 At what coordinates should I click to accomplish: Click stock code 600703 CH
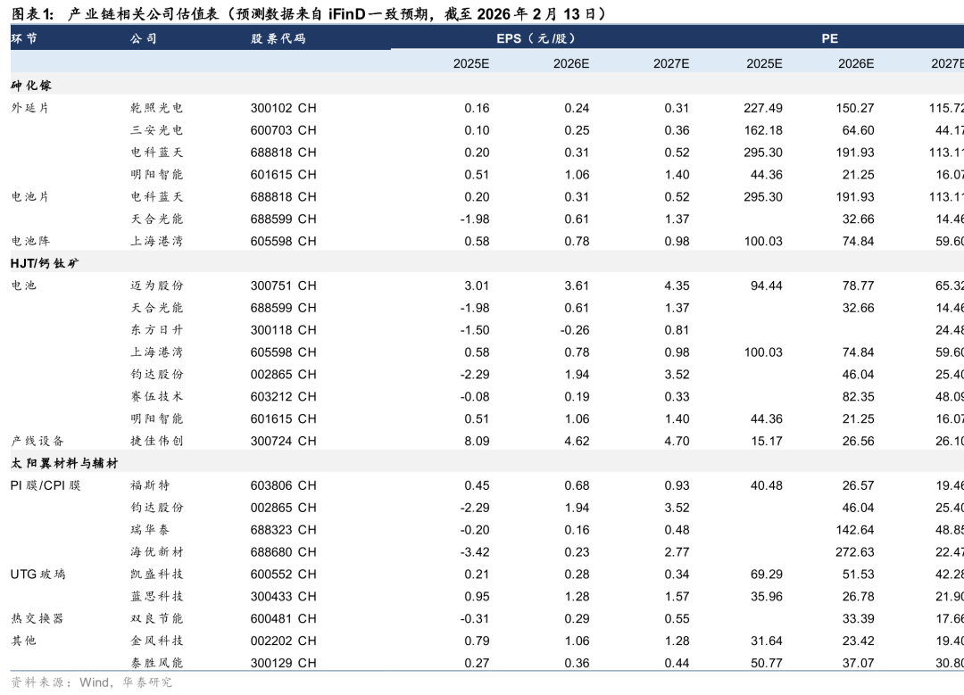point(283,130)
